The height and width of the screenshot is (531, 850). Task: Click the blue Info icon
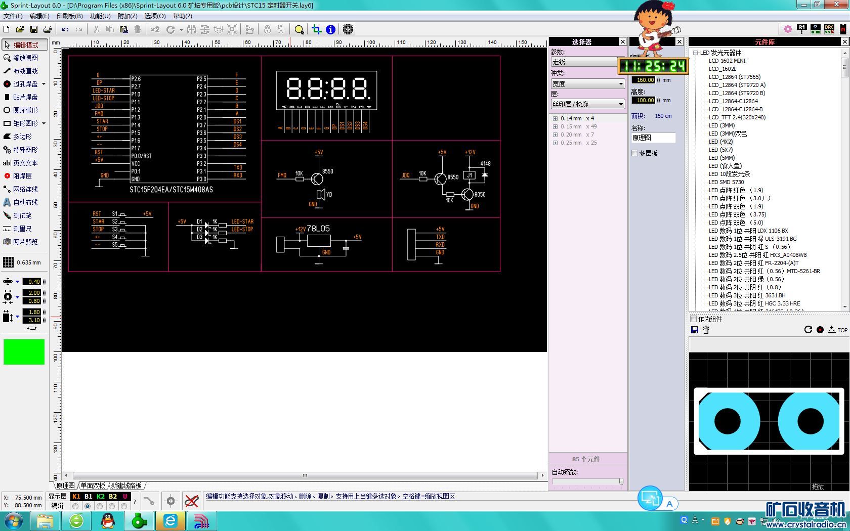pyautogui.click(x=330, y=29)
